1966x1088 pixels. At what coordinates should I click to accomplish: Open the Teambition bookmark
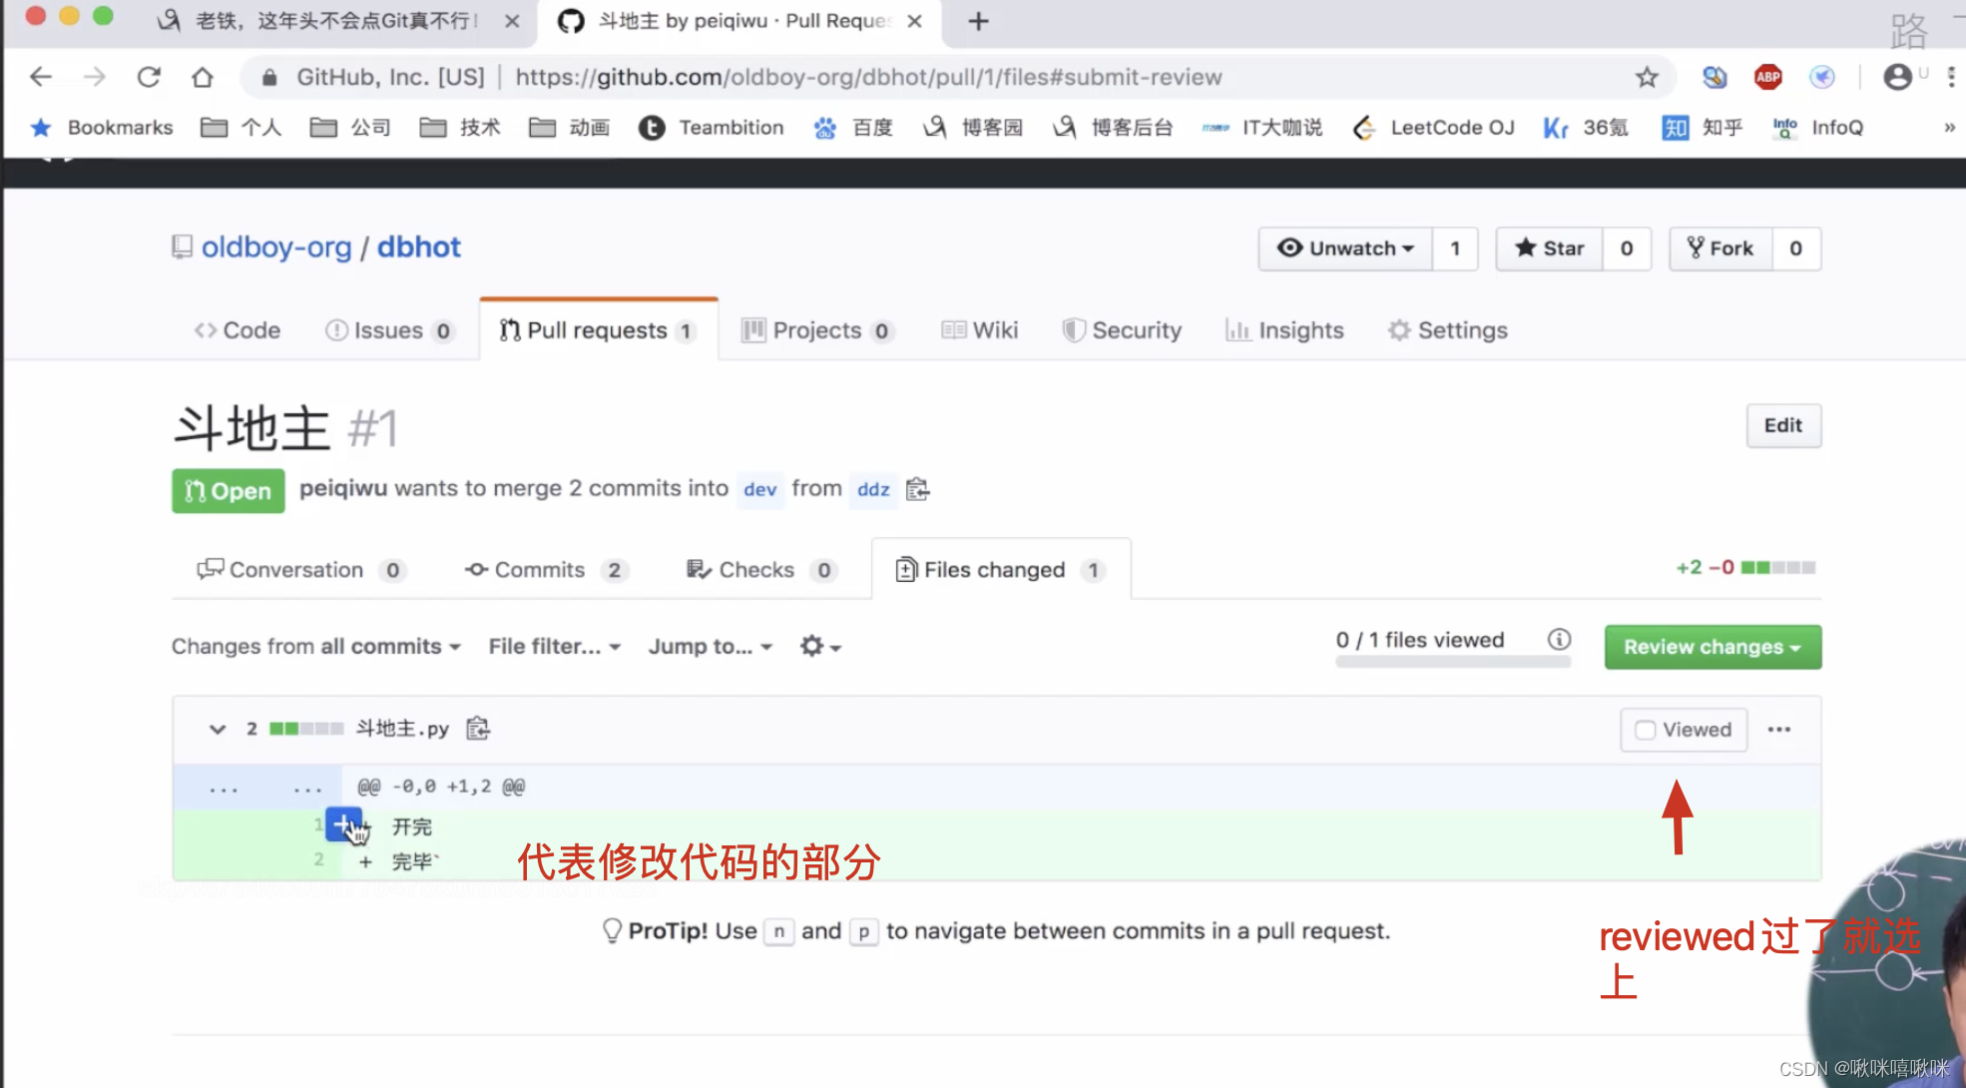712,128
